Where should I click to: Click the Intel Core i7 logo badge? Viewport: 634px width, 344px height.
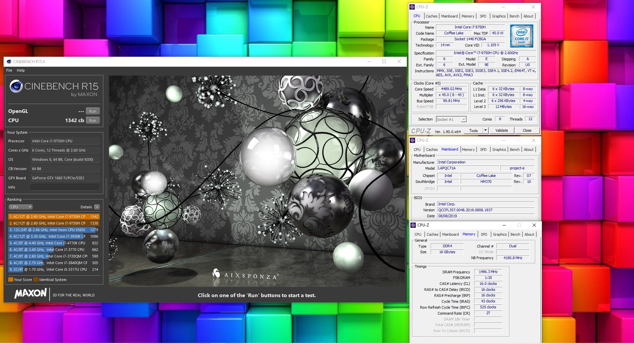click(522, 36)
